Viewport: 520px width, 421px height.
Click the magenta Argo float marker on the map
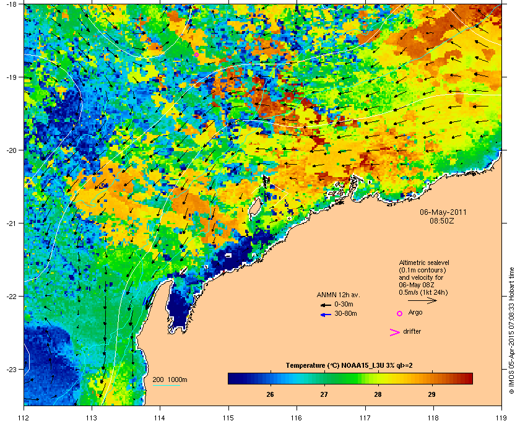[196, 54]
